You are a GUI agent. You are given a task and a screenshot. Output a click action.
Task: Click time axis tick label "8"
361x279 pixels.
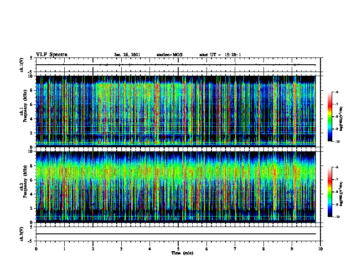click(263, 249)
